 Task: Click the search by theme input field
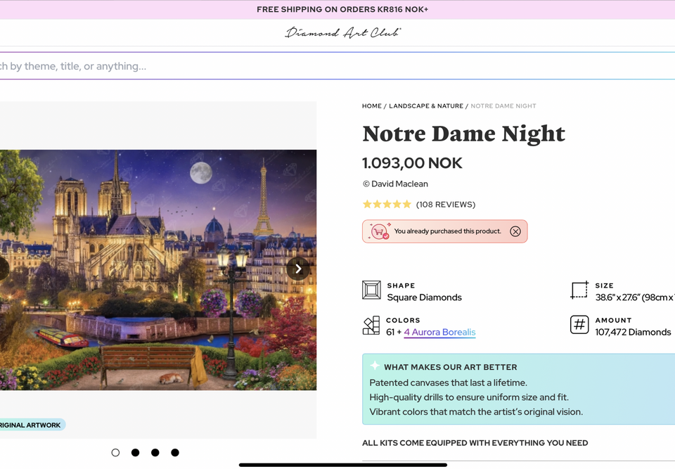pos(337,66)
